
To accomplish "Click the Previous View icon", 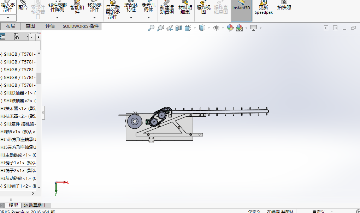I will (170, 28).
